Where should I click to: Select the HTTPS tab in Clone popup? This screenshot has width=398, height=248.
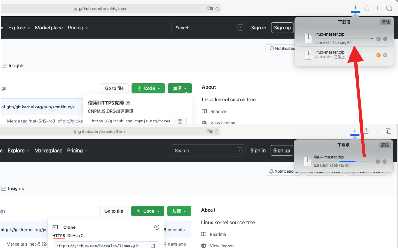click(59, 236)
